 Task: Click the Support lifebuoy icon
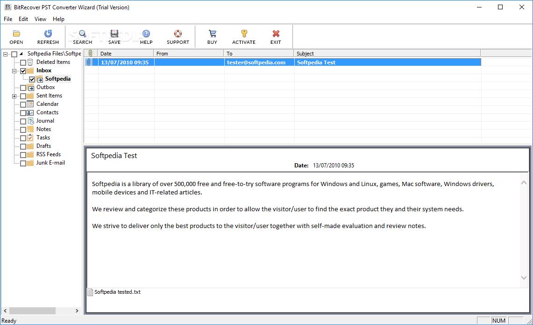178,34
